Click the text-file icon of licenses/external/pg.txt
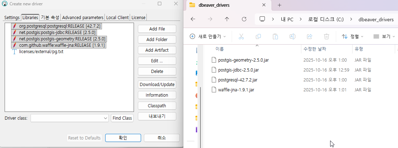The height and width of the screenshot is (148, 398). [15, 52]
